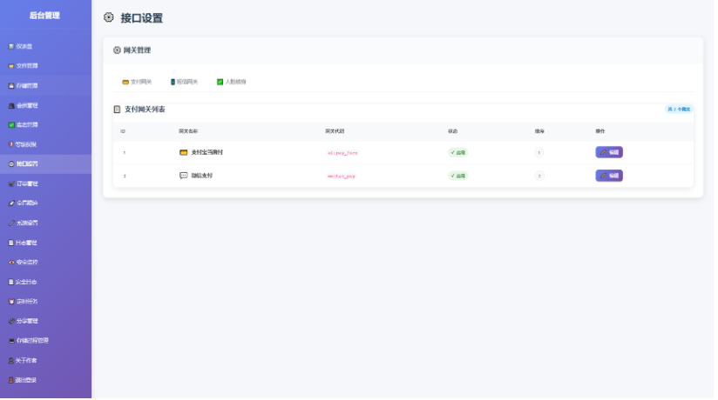Switch to the 人脸核身 tab

pyautogui.click(x=232, y=82)
